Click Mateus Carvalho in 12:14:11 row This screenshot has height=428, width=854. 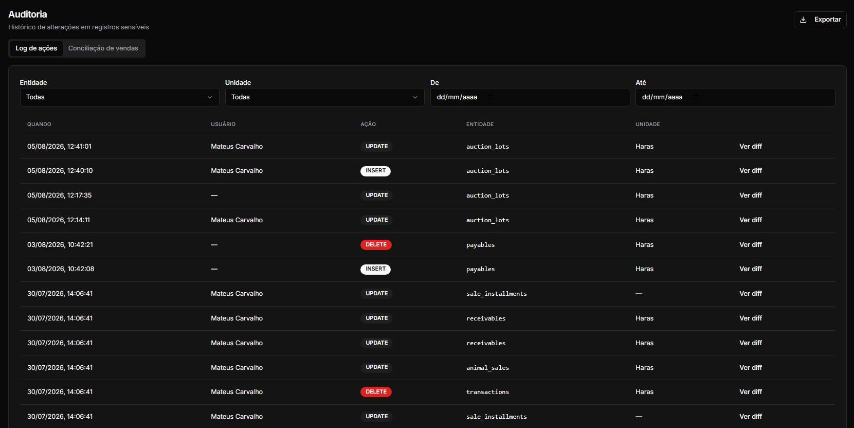237,220
